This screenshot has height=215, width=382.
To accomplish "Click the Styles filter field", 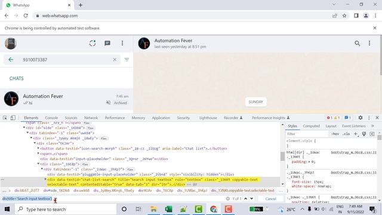I will (x=307, y=134).
